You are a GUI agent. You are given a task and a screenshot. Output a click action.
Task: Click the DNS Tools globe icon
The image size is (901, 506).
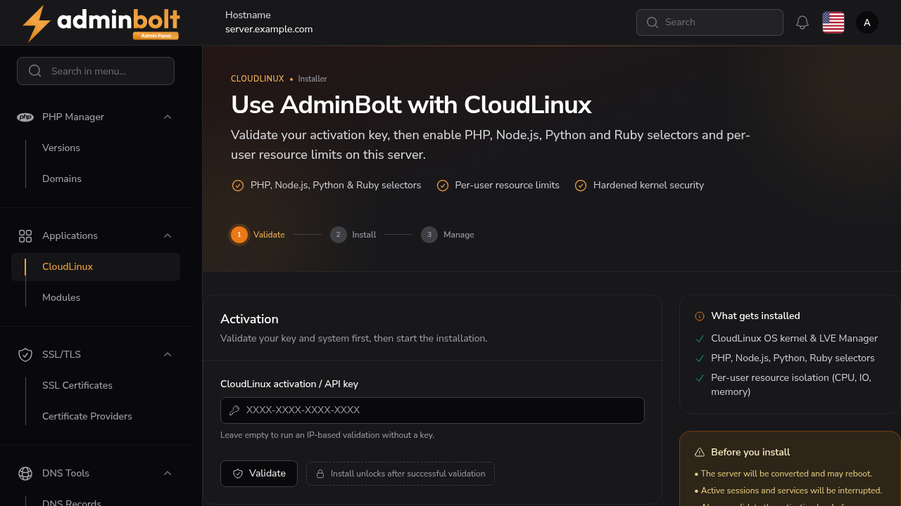click(25, 474)
